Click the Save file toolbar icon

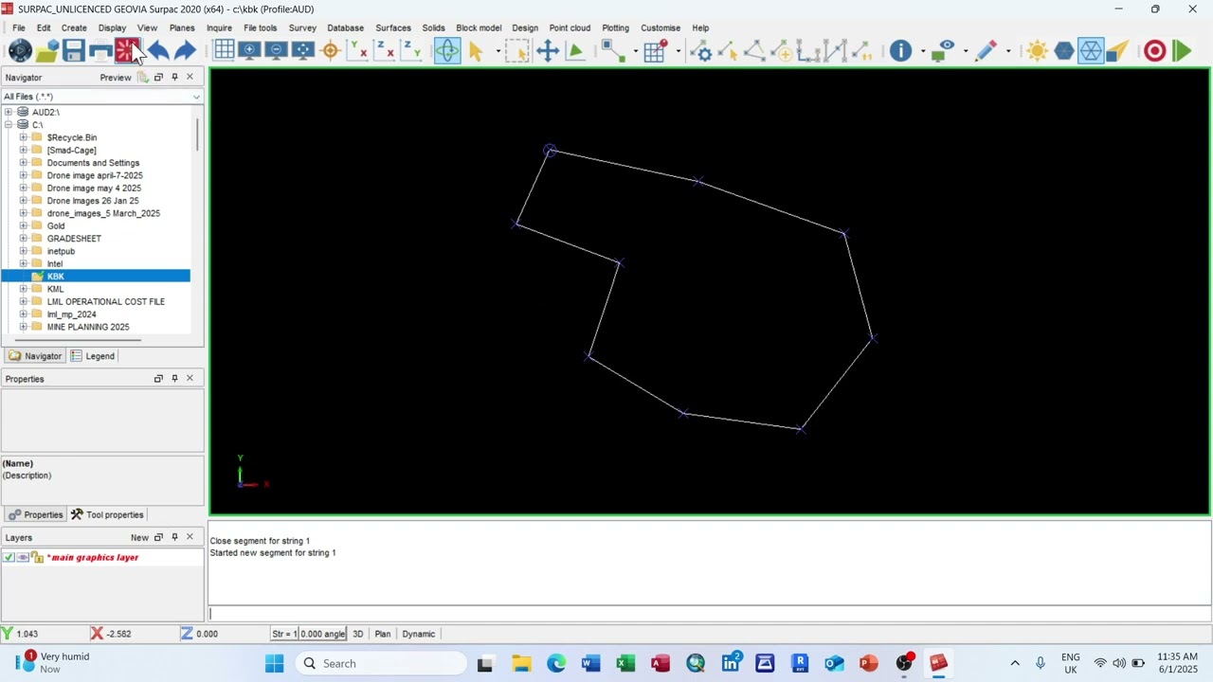[74, 51]
